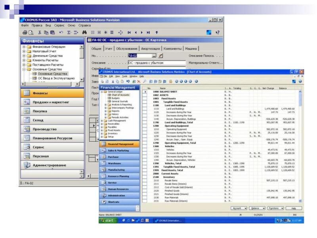The width and height of the screenshot is (317, 238).
Task: Click the up arrow icon in Russian toolbar
Action: [157, 33]
